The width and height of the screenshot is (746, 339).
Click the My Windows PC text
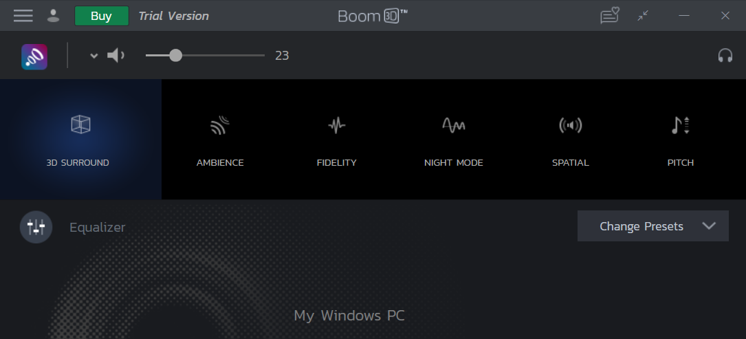tap(349, 316)
